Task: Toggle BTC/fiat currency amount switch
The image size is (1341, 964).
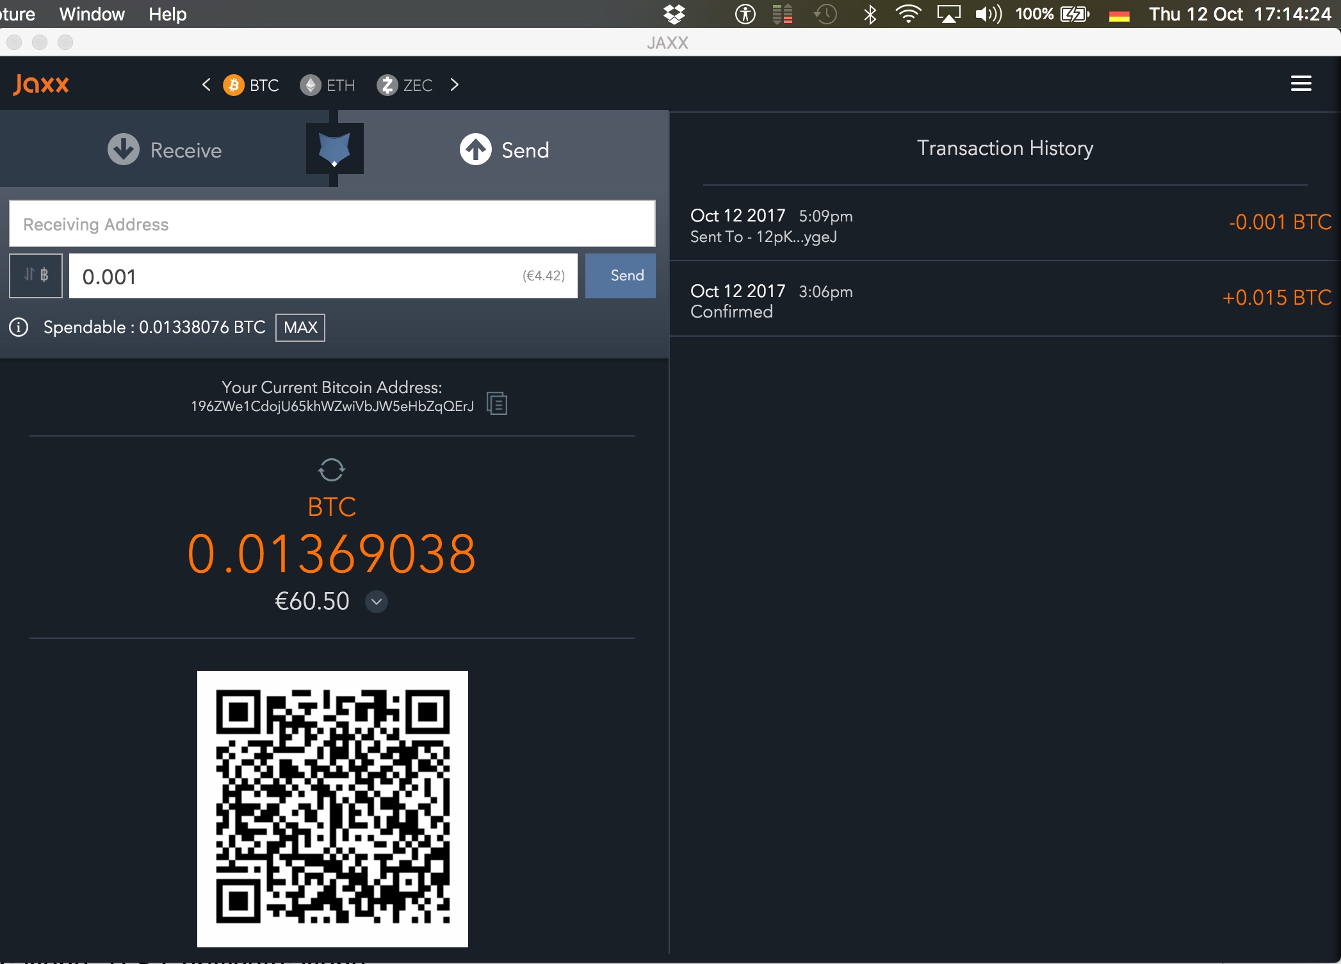Action: [x=36, y=275]
